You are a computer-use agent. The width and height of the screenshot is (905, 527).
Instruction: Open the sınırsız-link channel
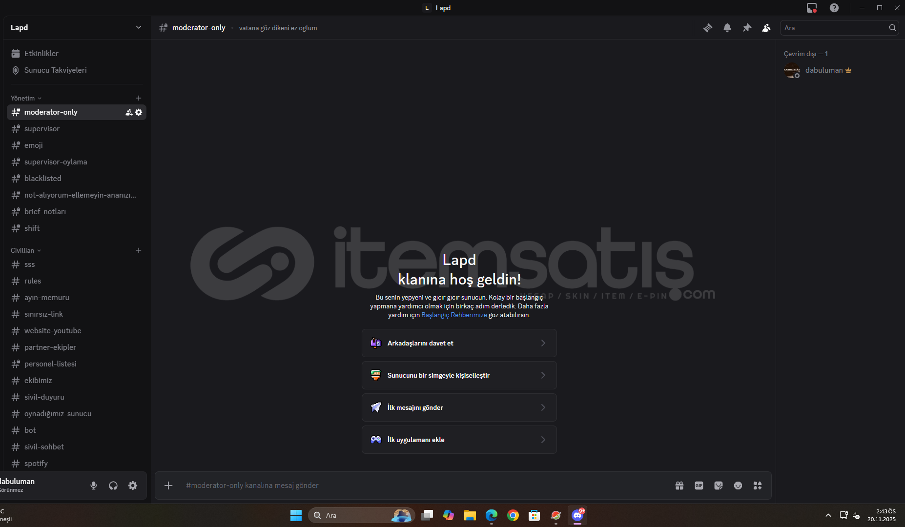pyautogui.click(x=77, y=314)
